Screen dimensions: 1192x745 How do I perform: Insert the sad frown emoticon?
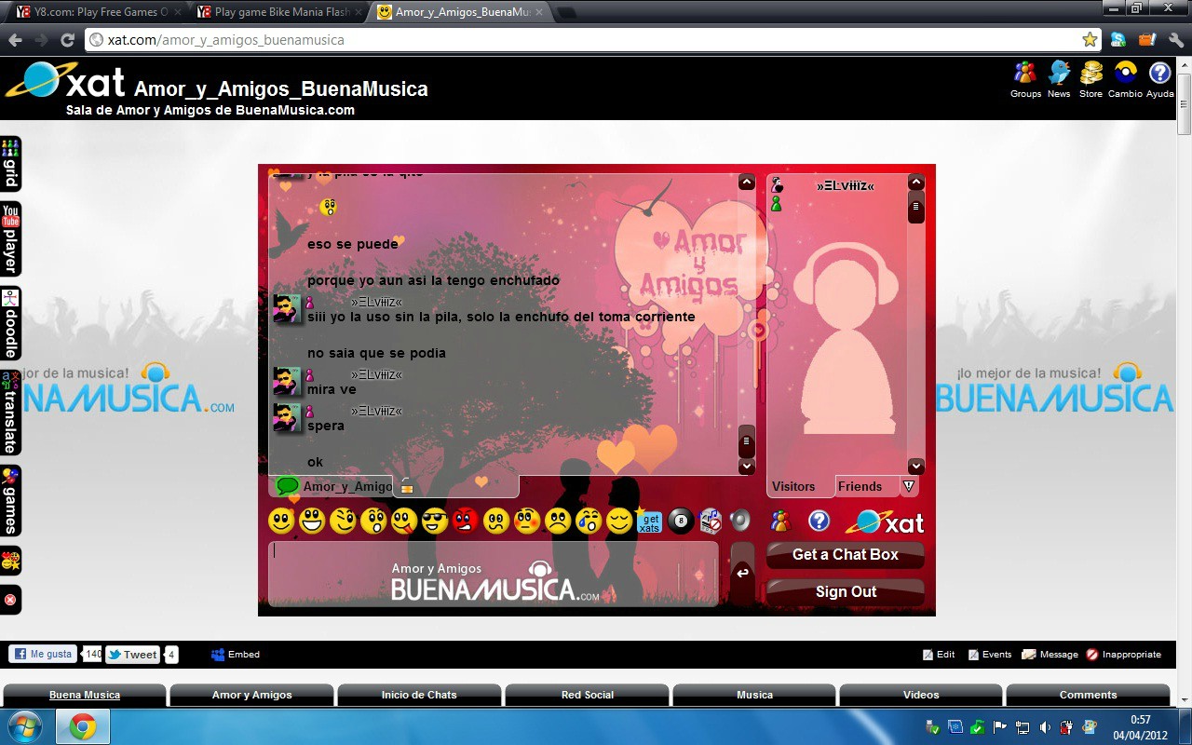pos(558,521)
